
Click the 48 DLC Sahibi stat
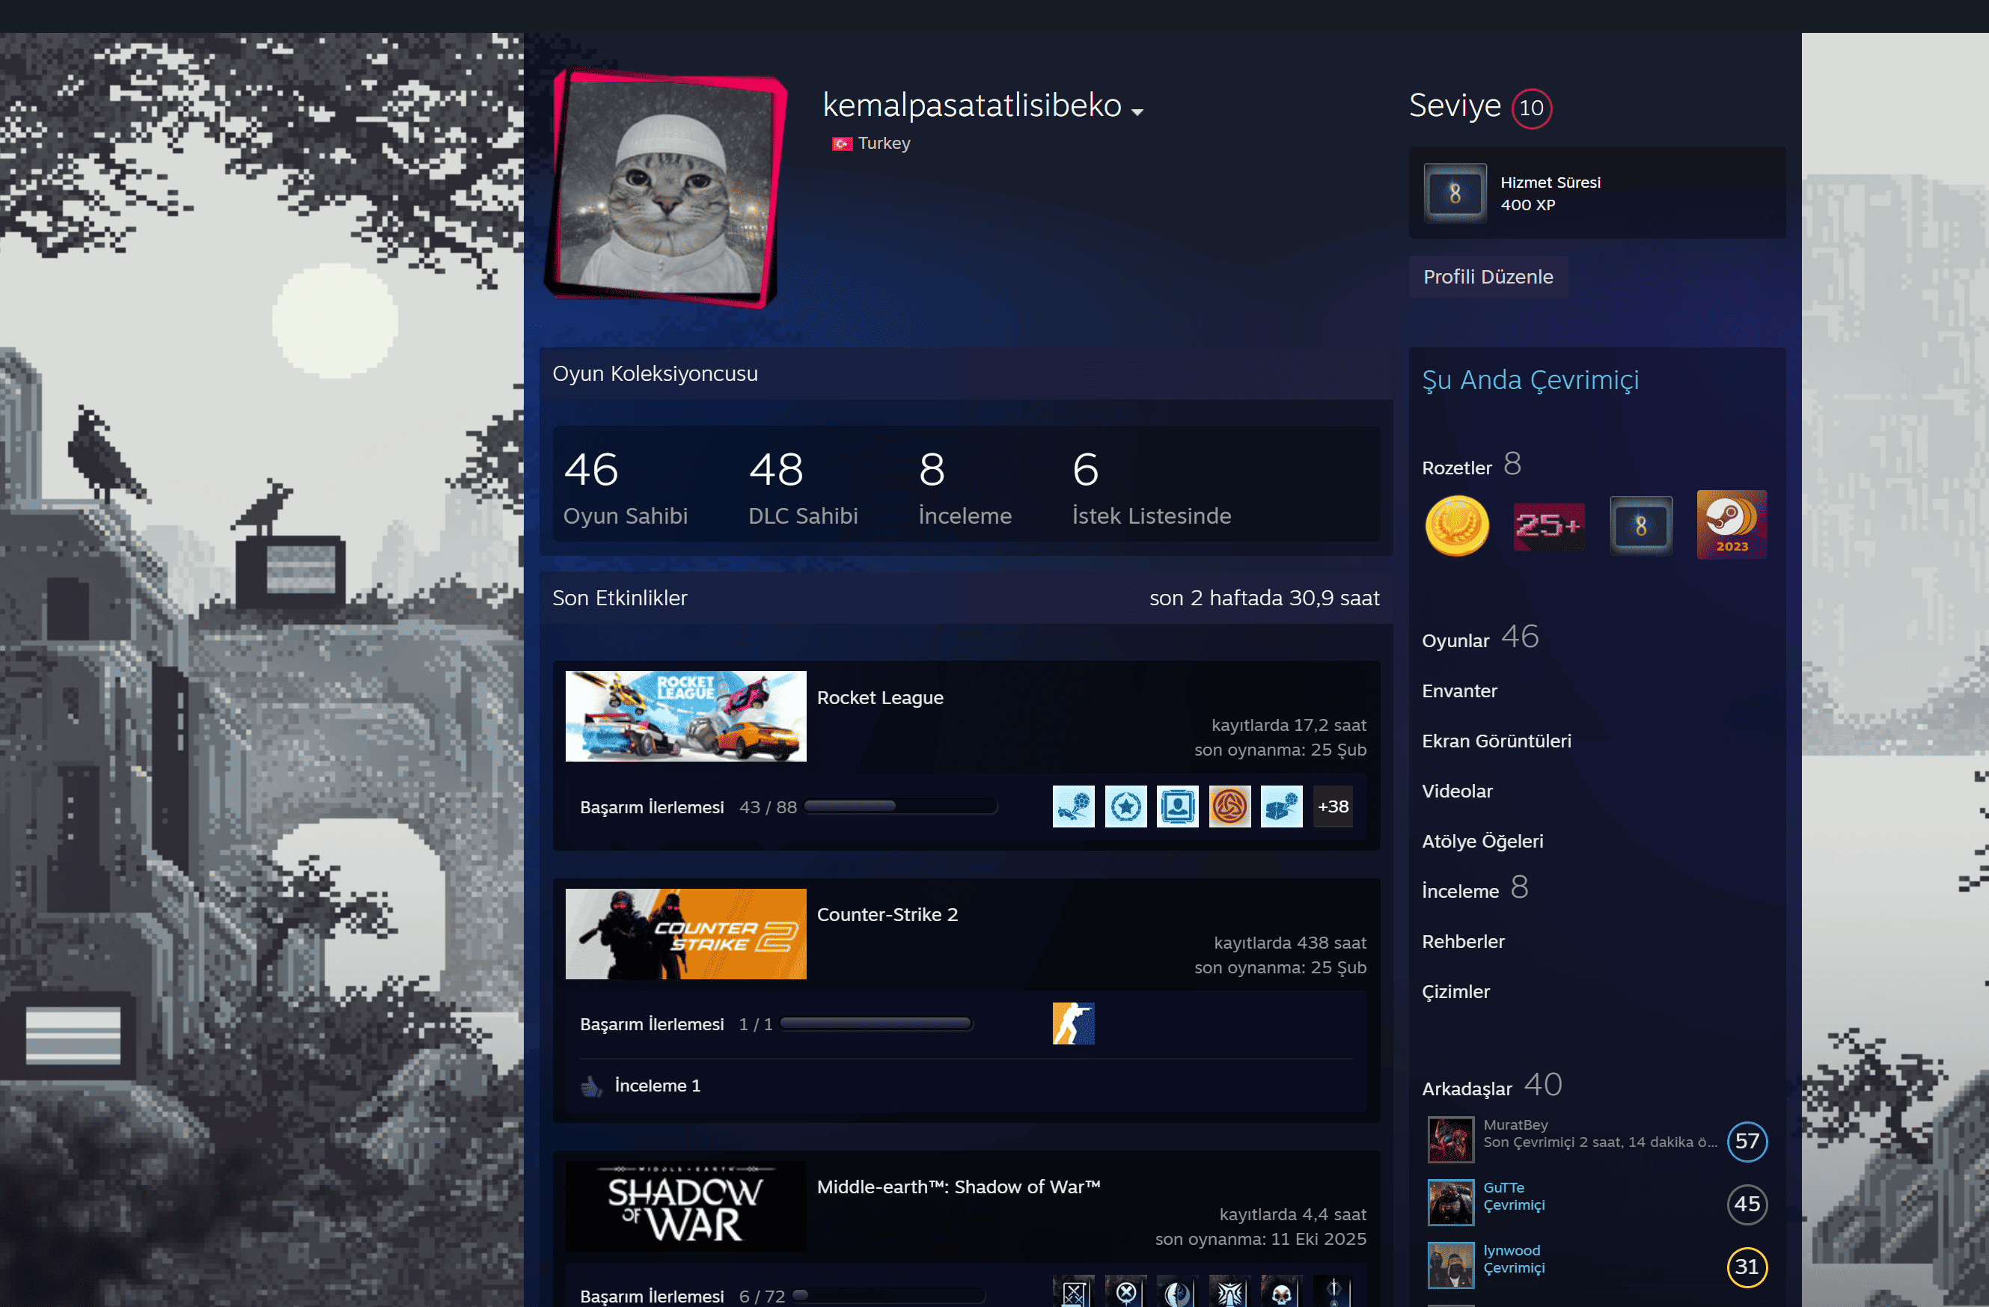(802, 487)
